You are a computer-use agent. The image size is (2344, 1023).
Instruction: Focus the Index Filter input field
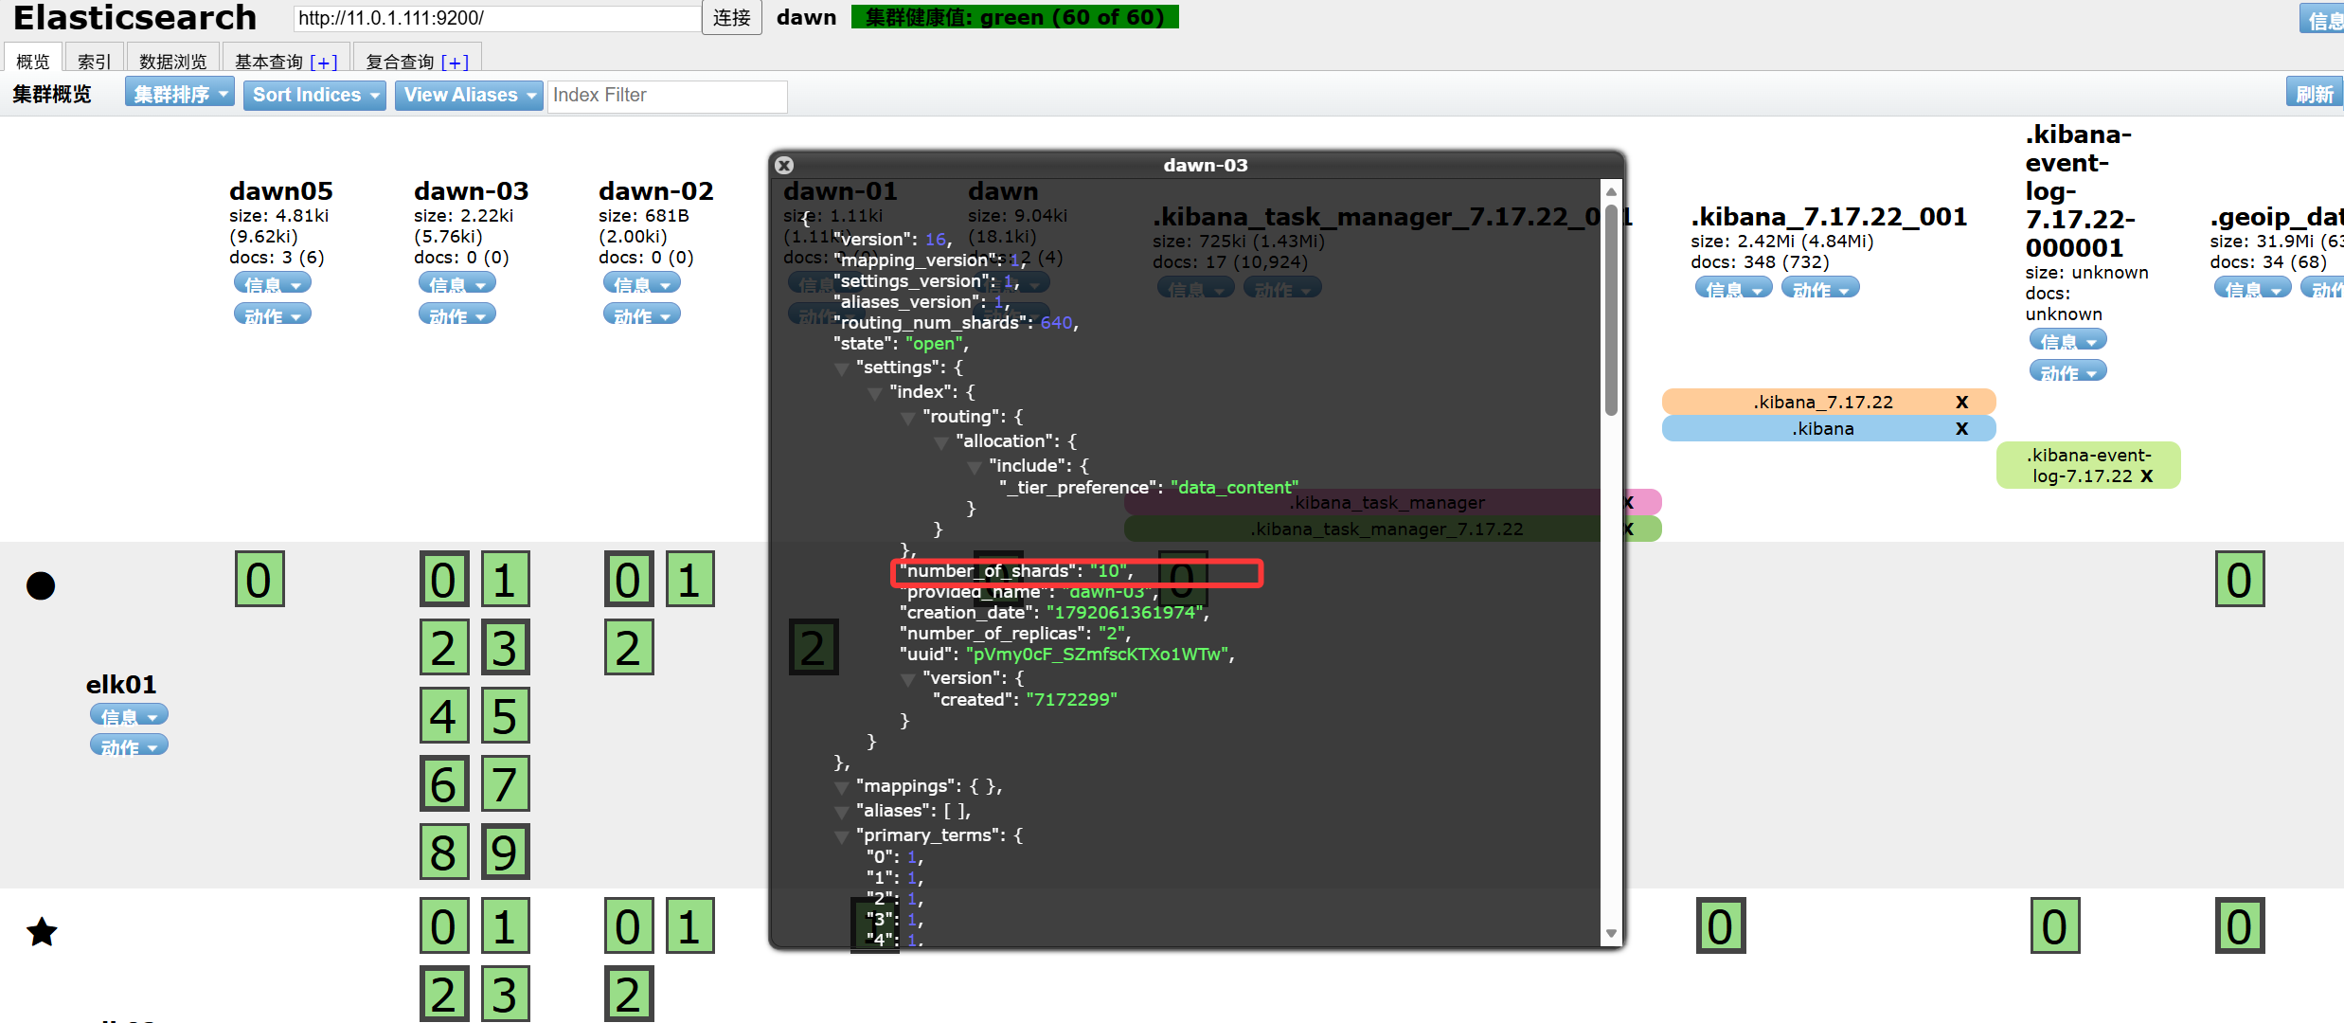pyautogui.click(x=668, y=96)
